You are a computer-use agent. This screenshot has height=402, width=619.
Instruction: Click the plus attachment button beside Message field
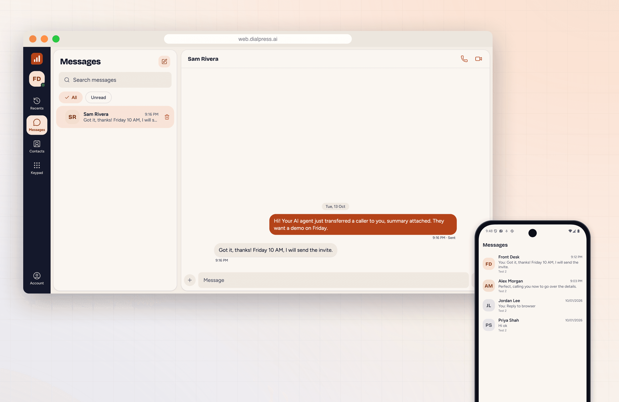pos(190,280)
